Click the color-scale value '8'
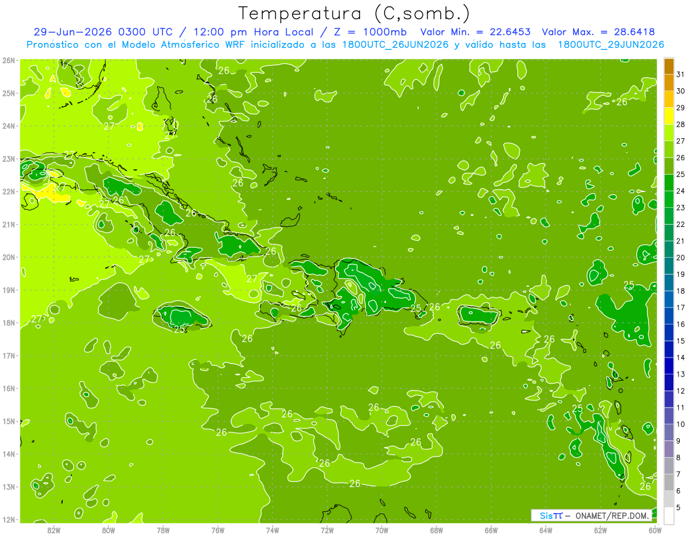This screenshot has height=538, width=696. coord(679,457)
